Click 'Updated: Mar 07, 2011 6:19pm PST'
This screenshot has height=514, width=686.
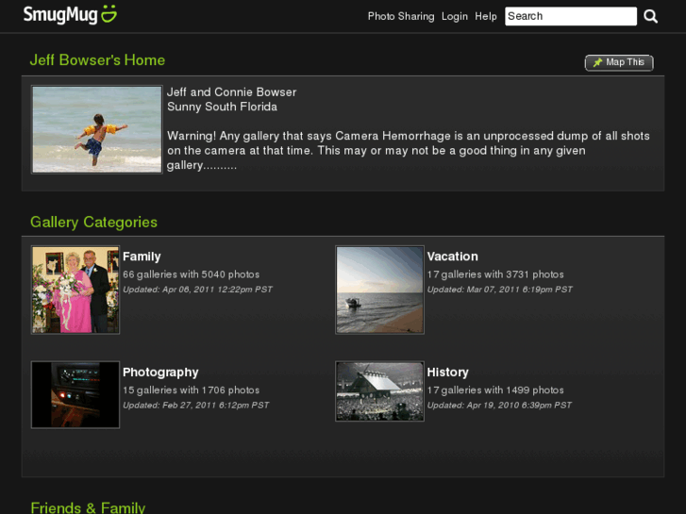coord(499,290)
